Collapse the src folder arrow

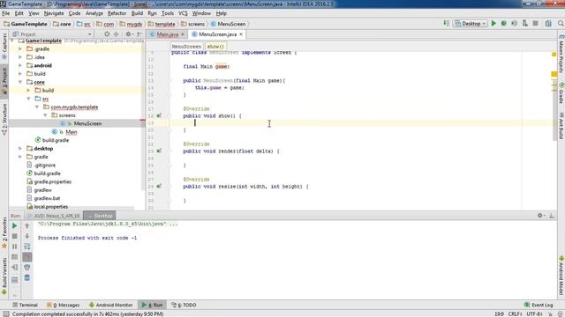(29, 99)
